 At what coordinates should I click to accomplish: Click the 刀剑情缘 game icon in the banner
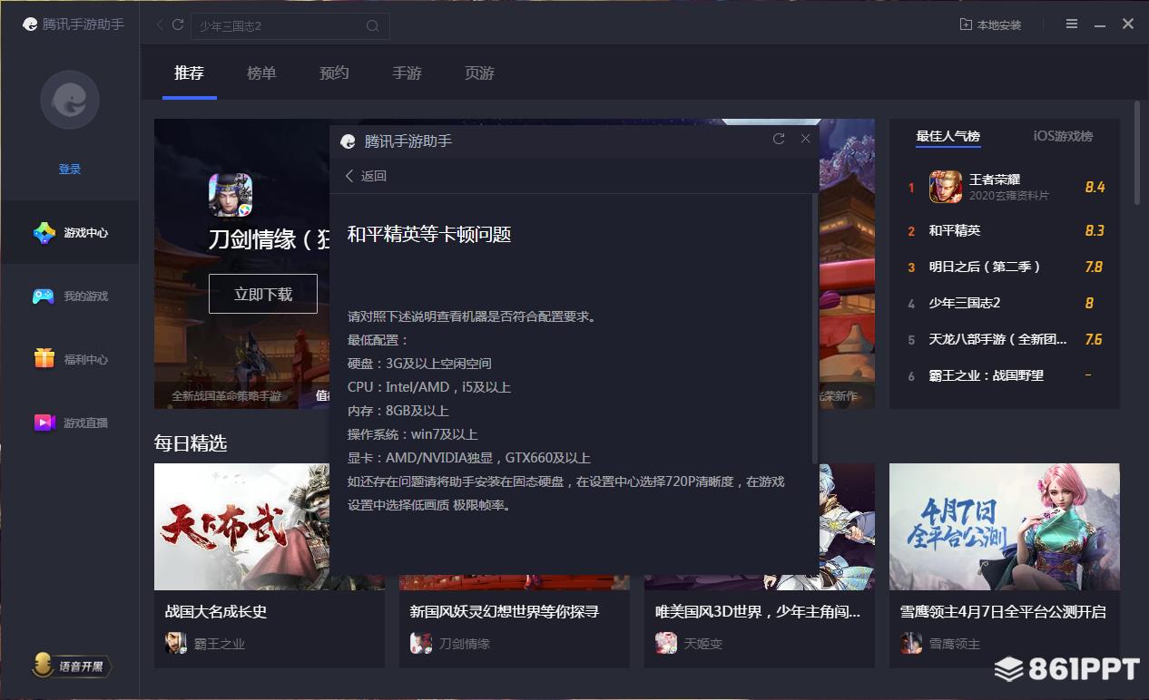click(231, 195)
